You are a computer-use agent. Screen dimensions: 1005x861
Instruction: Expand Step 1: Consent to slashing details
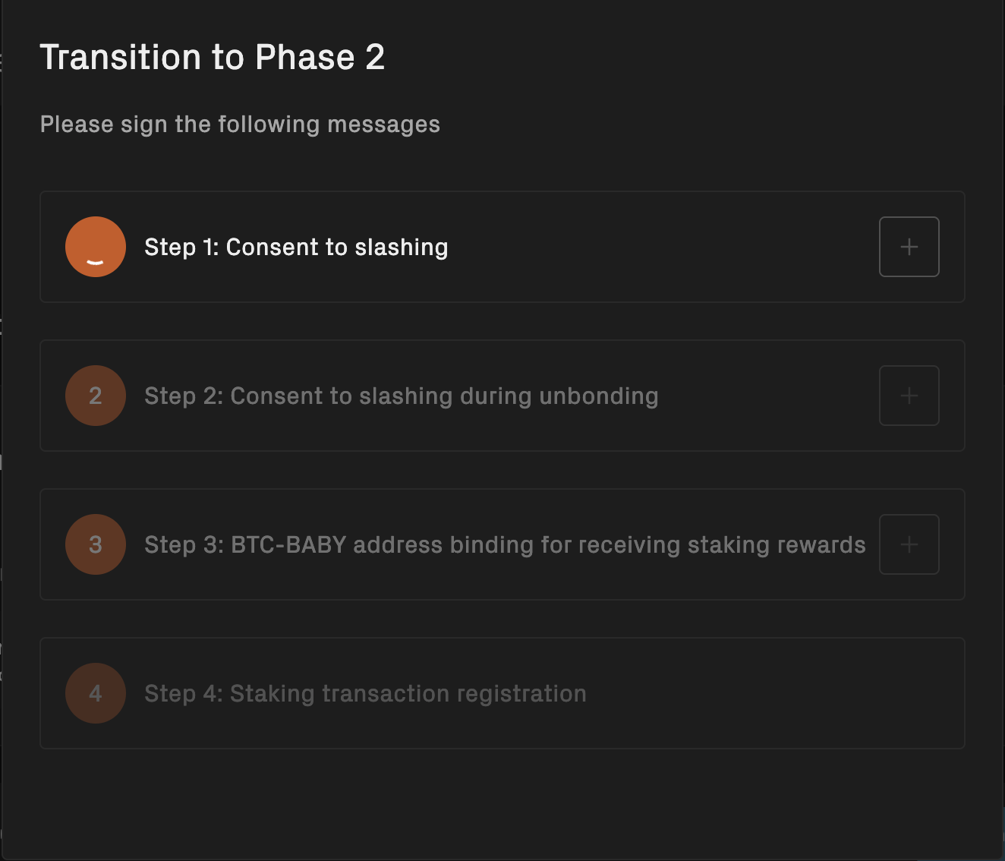point(909,247)
